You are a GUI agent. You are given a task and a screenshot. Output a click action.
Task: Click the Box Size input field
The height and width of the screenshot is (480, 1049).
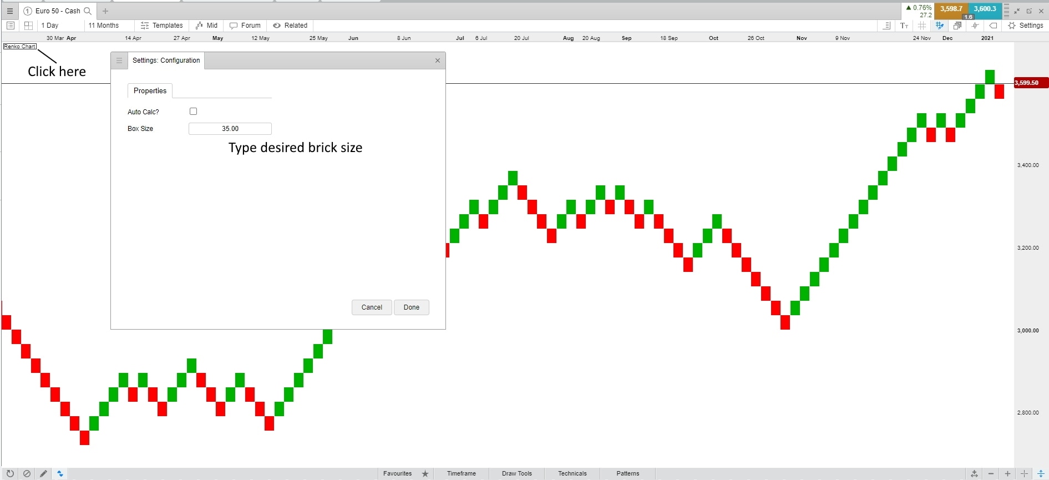pos(230,129)
